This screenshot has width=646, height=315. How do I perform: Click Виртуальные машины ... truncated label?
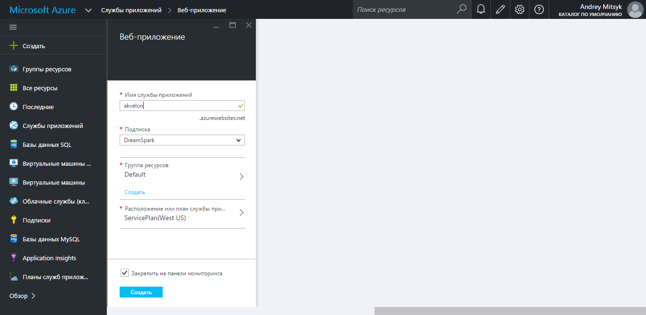point(57,163)
